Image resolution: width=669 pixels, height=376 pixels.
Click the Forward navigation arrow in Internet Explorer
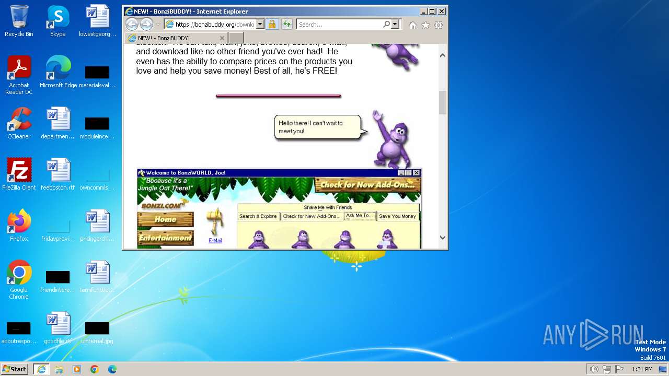(x=146, y=24)
